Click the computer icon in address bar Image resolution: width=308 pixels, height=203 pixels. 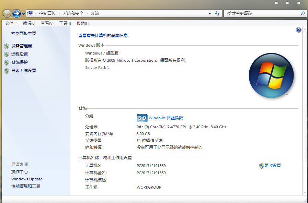30,13
